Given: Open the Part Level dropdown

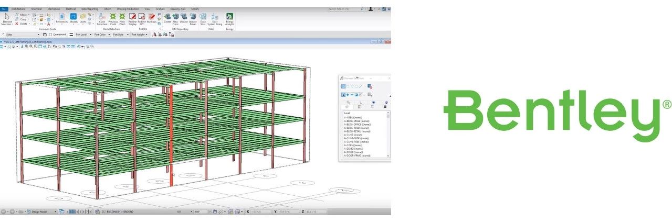Looking at the screenshot, I should coord(83,35).
